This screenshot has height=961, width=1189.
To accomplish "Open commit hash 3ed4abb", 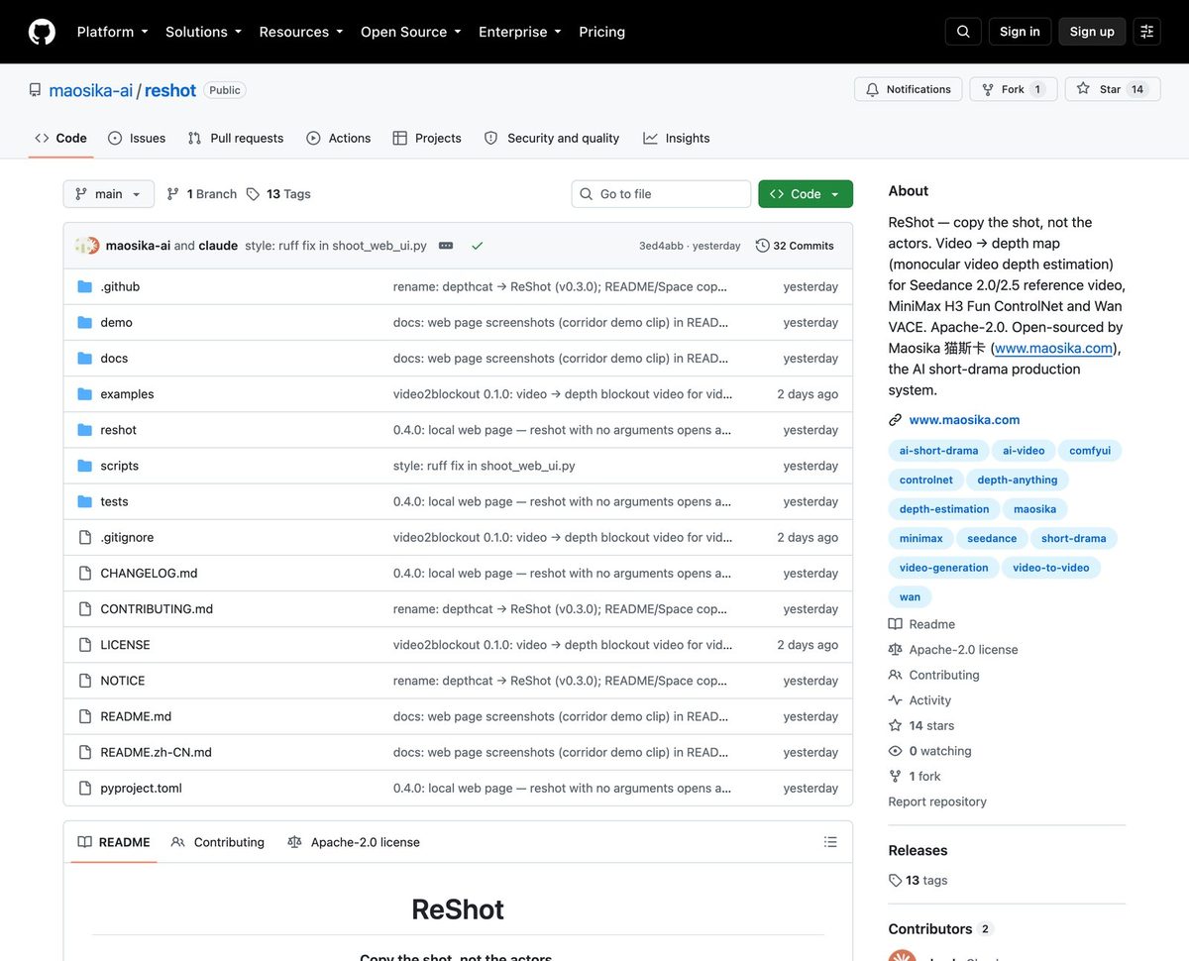I will [661, 246].
